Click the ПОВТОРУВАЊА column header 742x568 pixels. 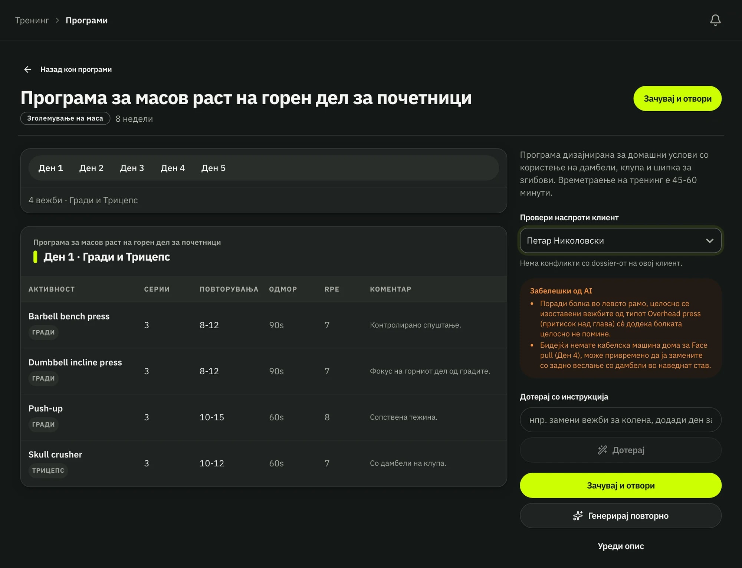(x=229, y=289)
